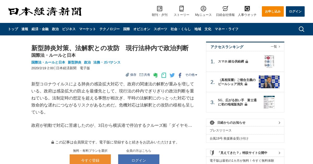Open 台風19号 救援募金受け付け link

click(229, 138)
